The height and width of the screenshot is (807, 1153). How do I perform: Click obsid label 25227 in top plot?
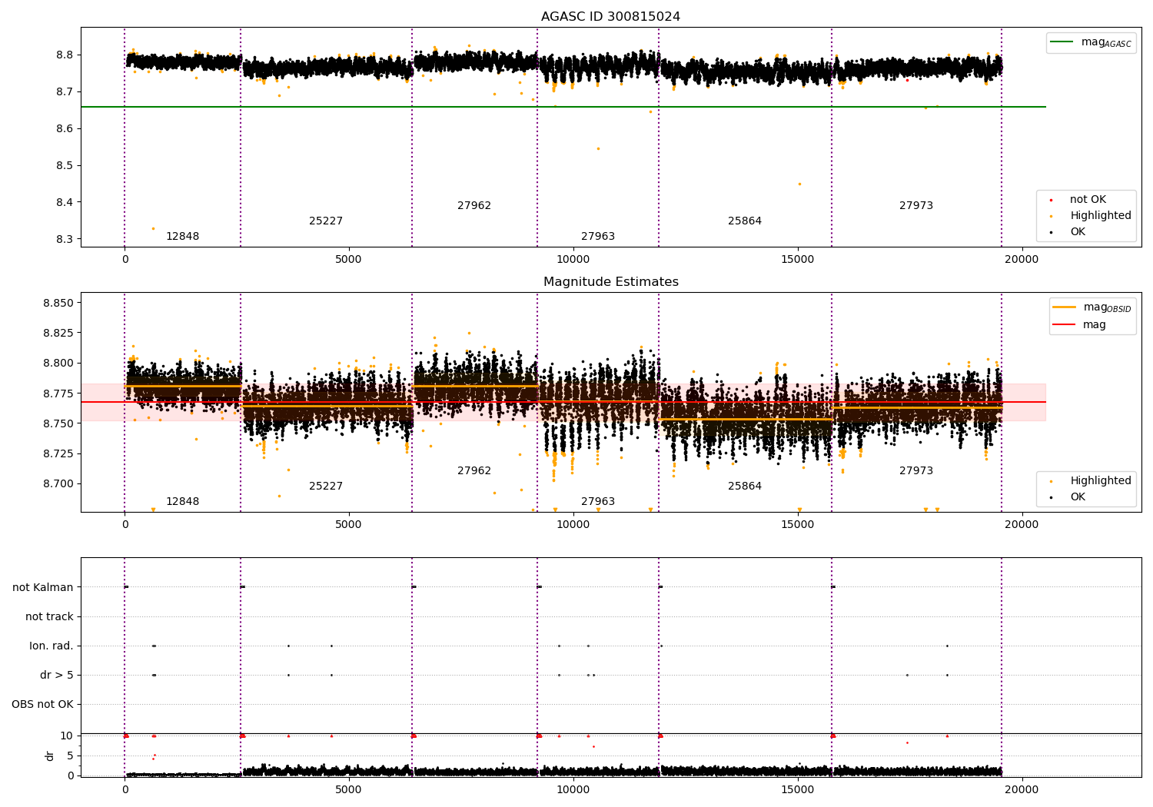coord(326,221)
